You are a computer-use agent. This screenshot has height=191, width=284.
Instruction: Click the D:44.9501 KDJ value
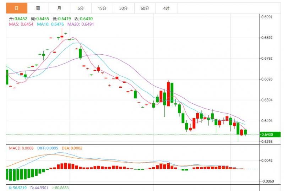click(39, 188)
